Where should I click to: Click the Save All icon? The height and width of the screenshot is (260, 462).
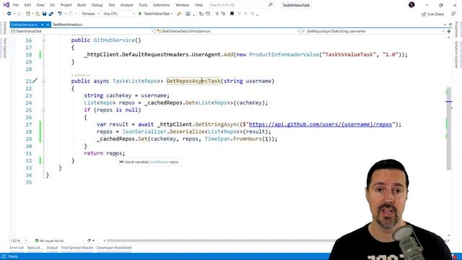(51, 14)
